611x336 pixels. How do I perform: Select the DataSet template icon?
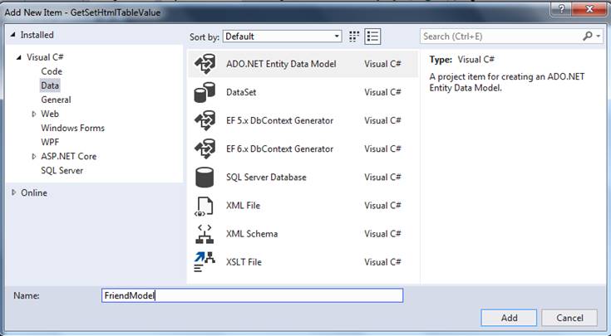coord(204,93)
